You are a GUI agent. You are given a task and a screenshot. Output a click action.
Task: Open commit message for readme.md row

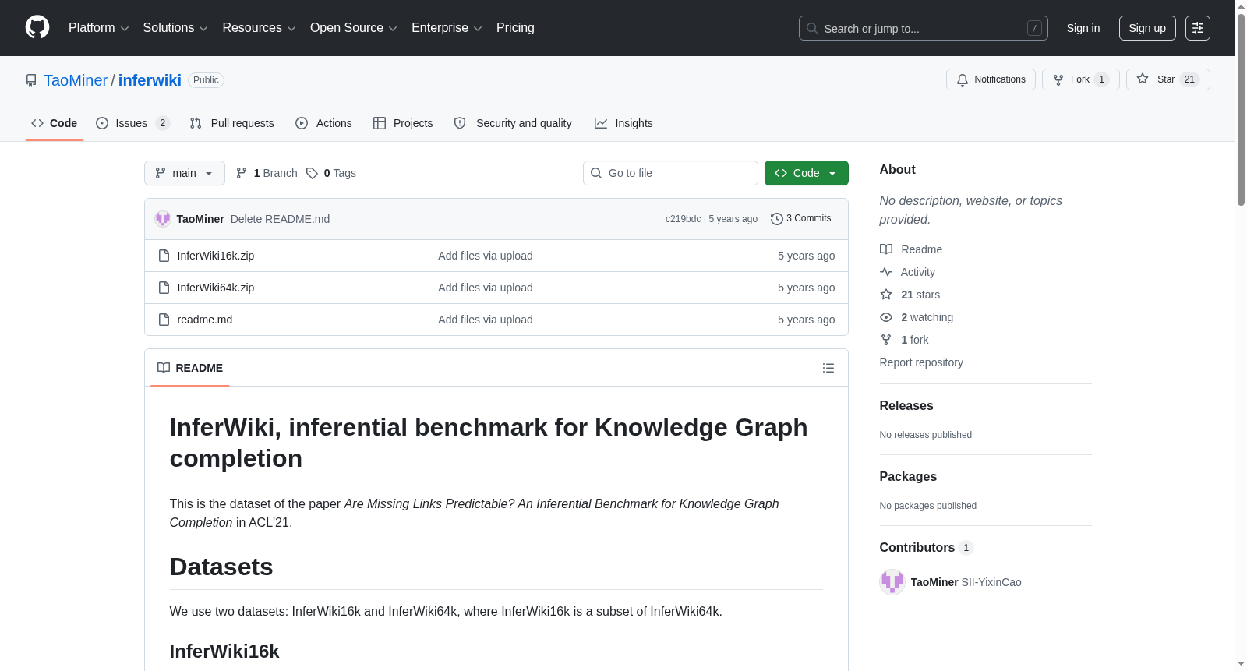tap(486, 320)
